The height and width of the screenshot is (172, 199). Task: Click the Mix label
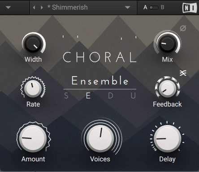coord(167,60)
